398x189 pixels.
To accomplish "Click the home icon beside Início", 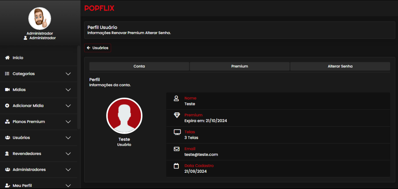I will (8, 58).
